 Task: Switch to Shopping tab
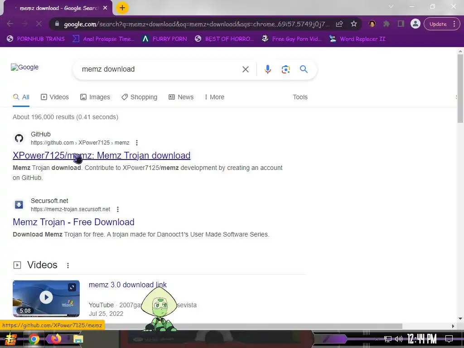pyautogui.click(x=140, y=97)
